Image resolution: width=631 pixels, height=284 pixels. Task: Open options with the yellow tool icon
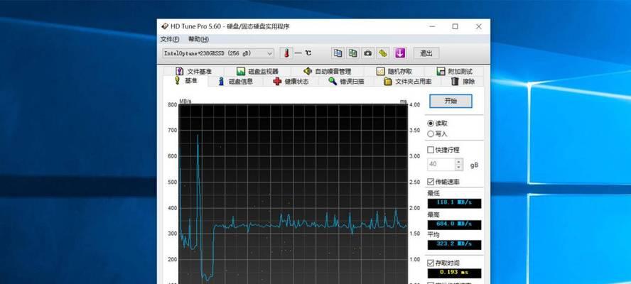click(383, 53)
